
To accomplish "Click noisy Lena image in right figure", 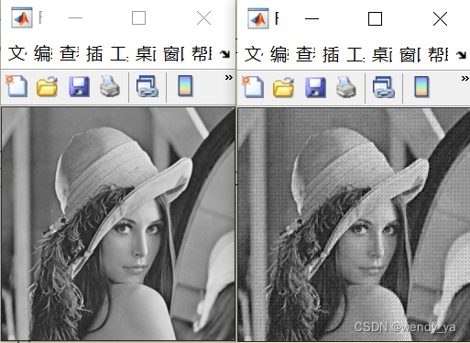I will [x=354, y=225].
